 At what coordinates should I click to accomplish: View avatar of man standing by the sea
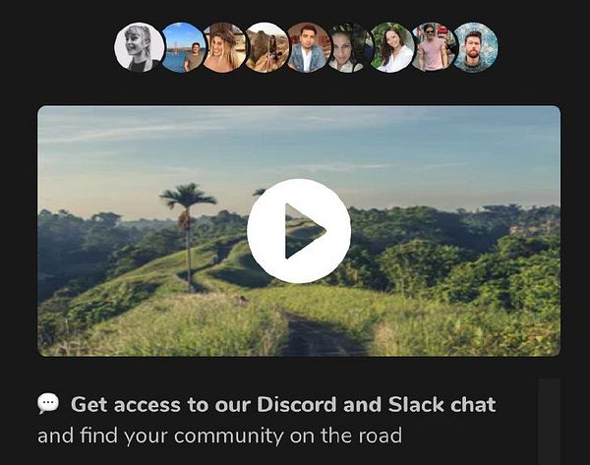click(183, 47)
